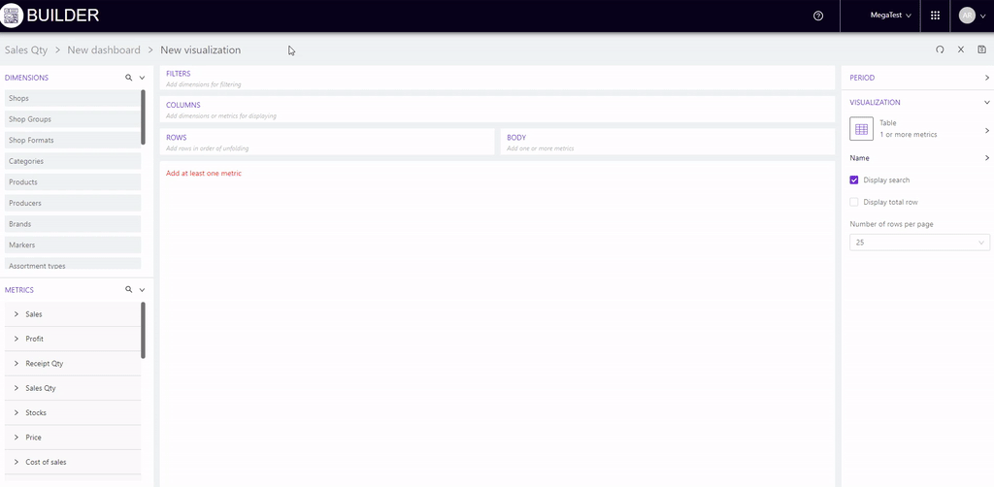Go to Sales Qty breadcrumb
The image size is (994, 488).
tap(26, 49)
